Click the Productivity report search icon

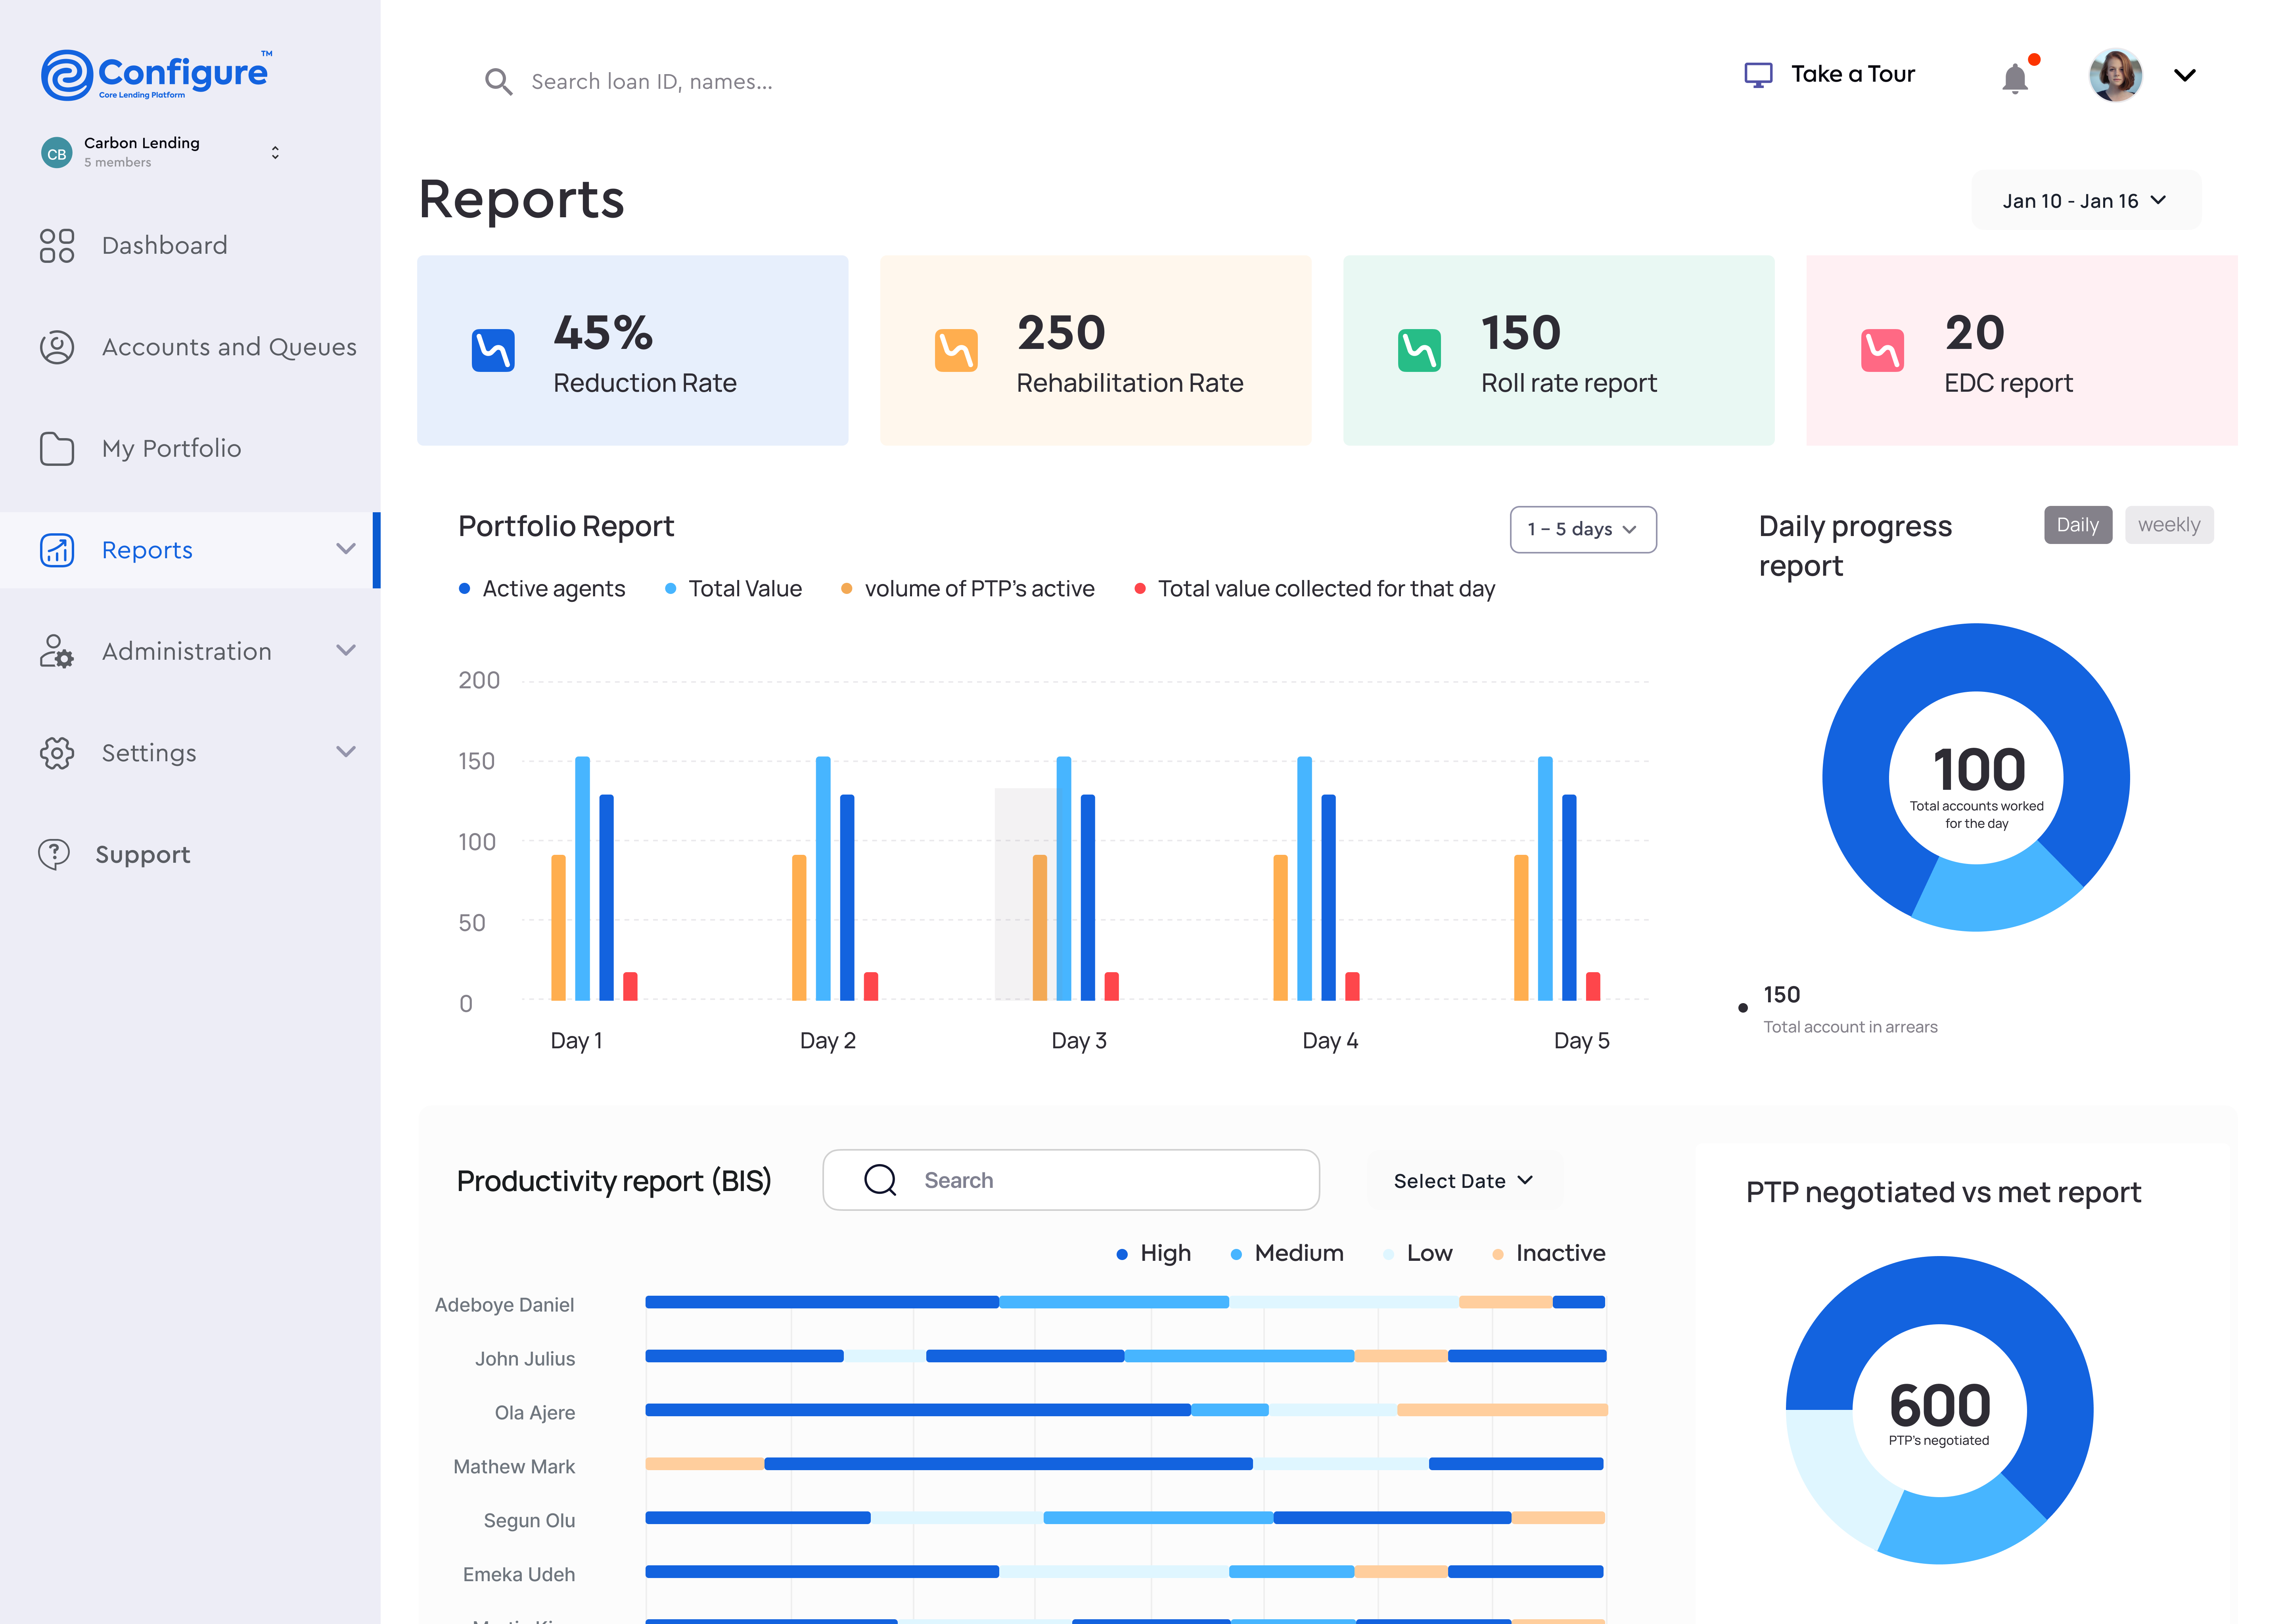point(880,1180)
